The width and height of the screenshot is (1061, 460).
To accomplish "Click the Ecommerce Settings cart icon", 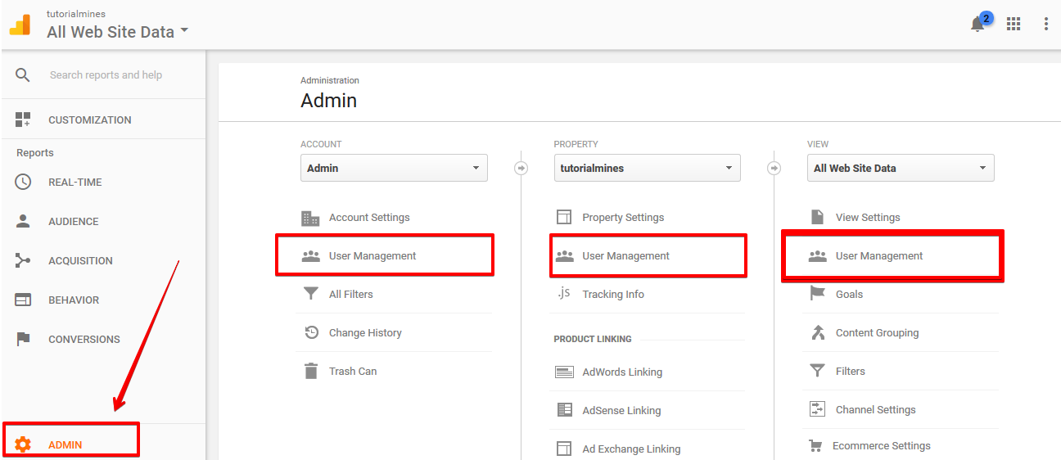I will (815, 446).
